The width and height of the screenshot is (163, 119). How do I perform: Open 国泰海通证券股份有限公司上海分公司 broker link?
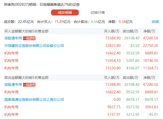point(34,100)
